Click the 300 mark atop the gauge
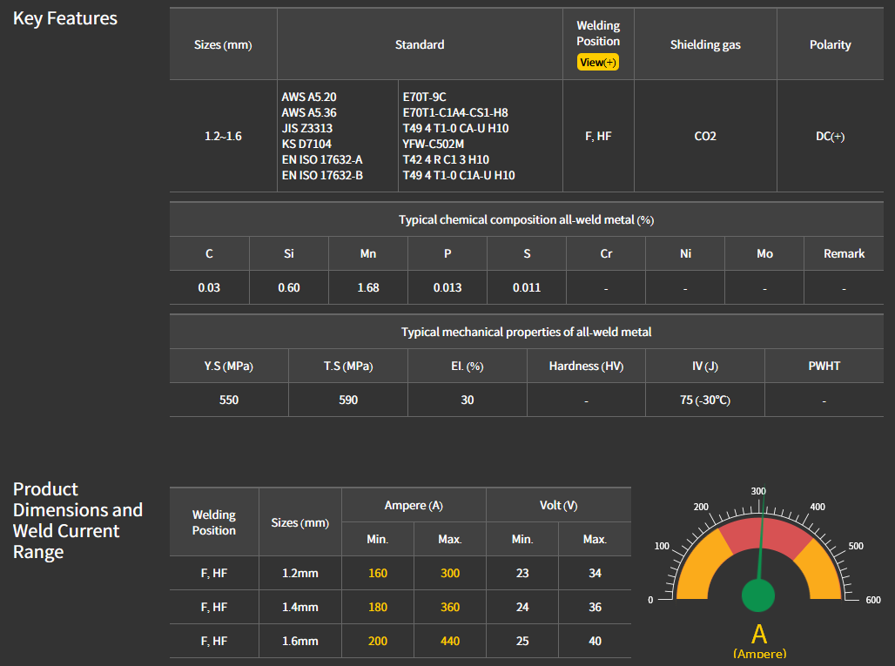 (758, 491)
